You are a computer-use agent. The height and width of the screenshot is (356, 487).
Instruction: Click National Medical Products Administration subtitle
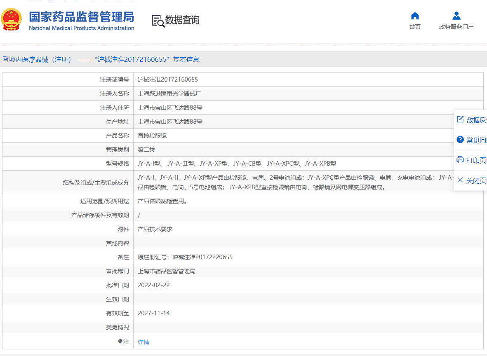click(81, 28)
